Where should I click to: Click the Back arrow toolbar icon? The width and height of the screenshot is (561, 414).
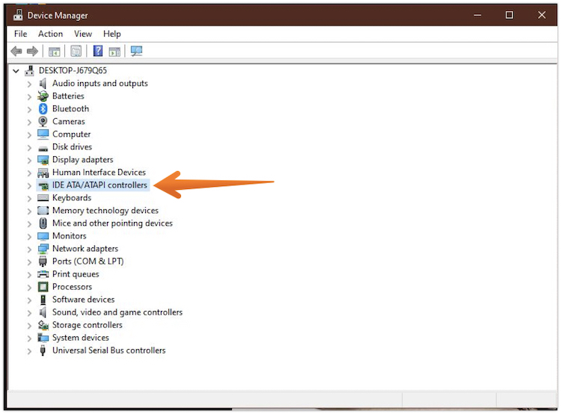[x=16, y=52]
